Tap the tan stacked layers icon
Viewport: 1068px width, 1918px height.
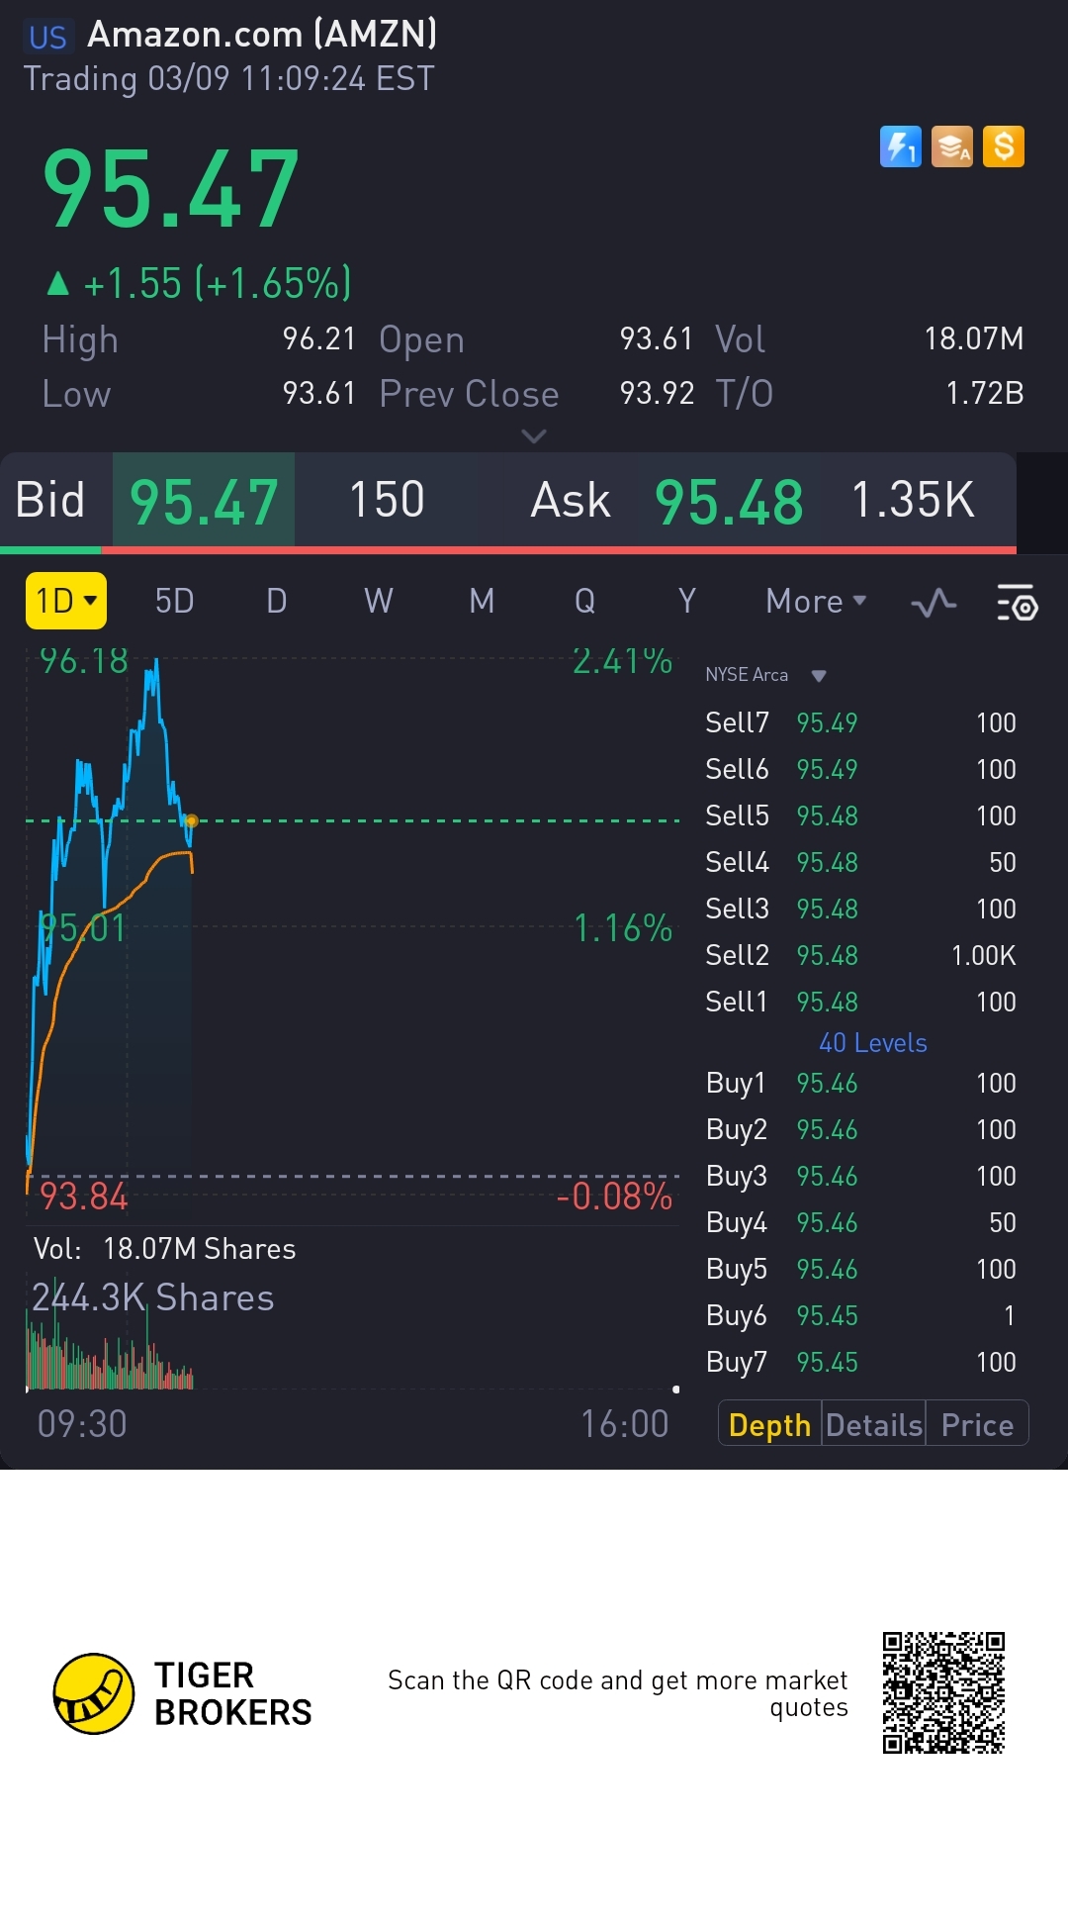click(x=951, y=147)
